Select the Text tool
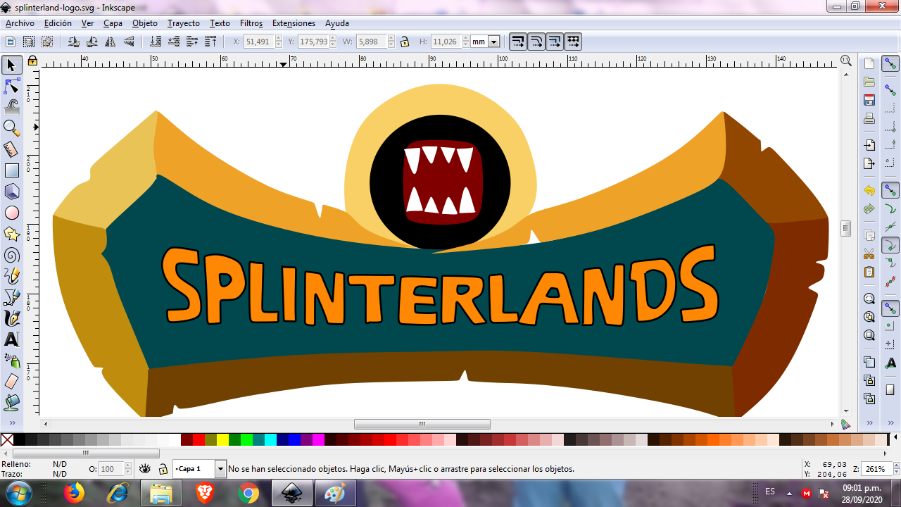 [x=11, y=339]
